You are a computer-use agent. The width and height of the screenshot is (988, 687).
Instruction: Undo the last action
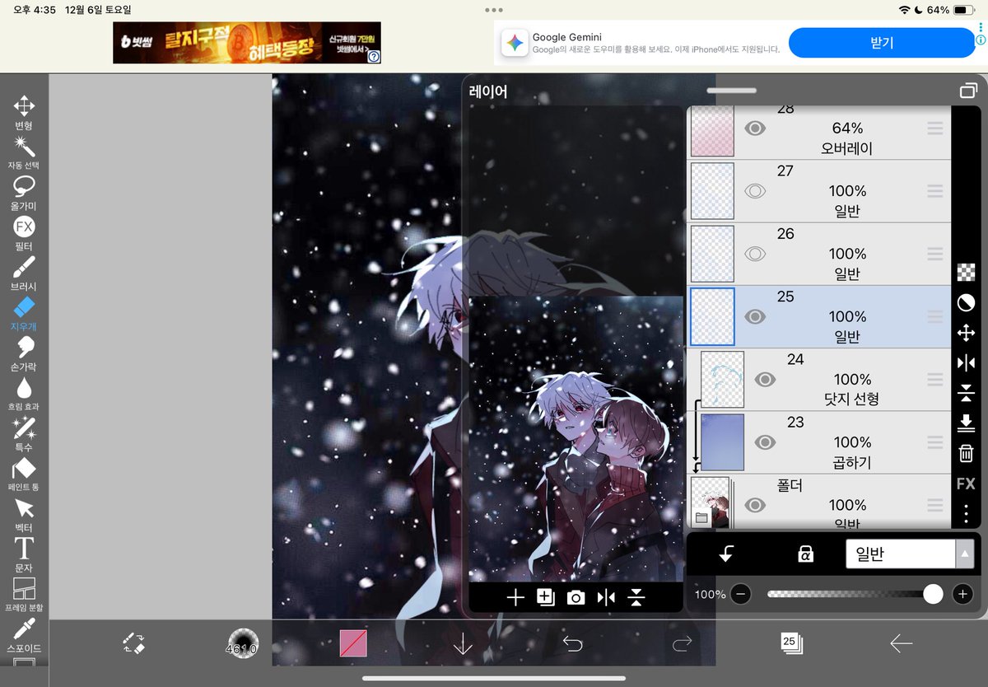click(x=572, y=643)
